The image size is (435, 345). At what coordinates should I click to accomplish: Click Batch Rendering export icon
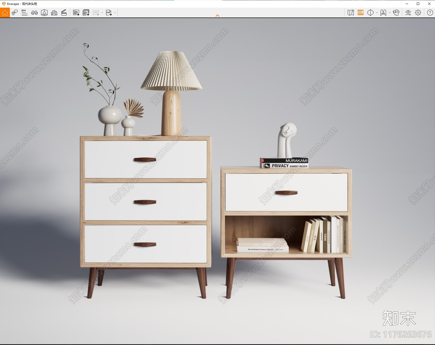(86, 13)
